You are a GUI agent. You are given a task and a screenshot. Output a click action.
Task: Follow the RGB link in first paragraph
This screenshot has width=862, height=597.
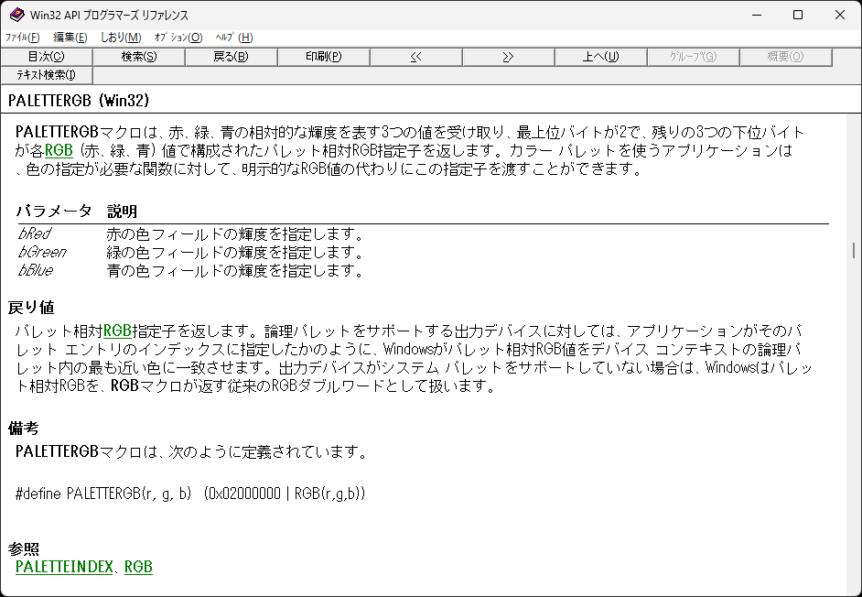[x=59, y=150]
